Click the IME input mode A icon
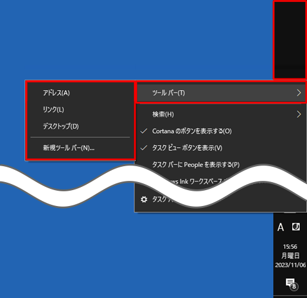 (281, 227)
